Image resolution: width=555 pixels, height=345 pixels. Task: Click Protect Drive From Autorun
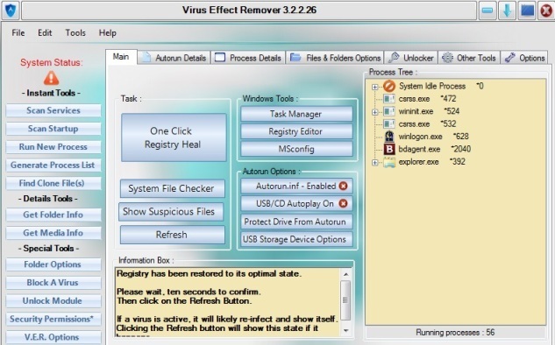296,222
